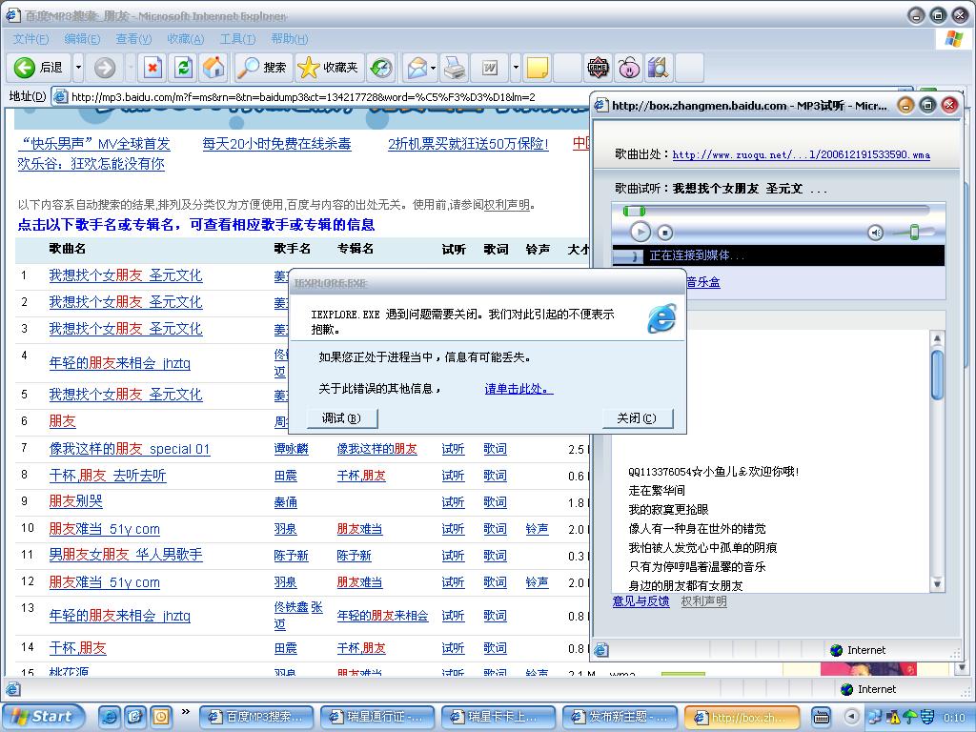Open the Mail button dropdown arrow
Viewport: 976px width, 732px height.
tap(433, 68)
